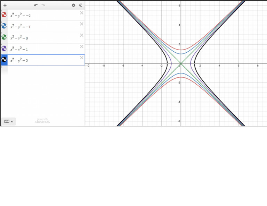Viewport: 267px width, 206px height.
Task: Delete the expression x²−y²=−1
Action: click(x=82, y=24)
